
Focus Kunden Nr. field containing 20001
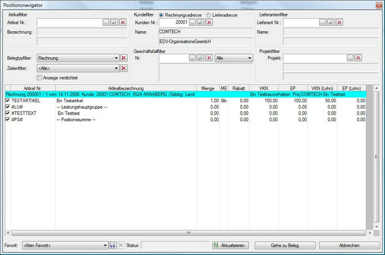point(174,22)
